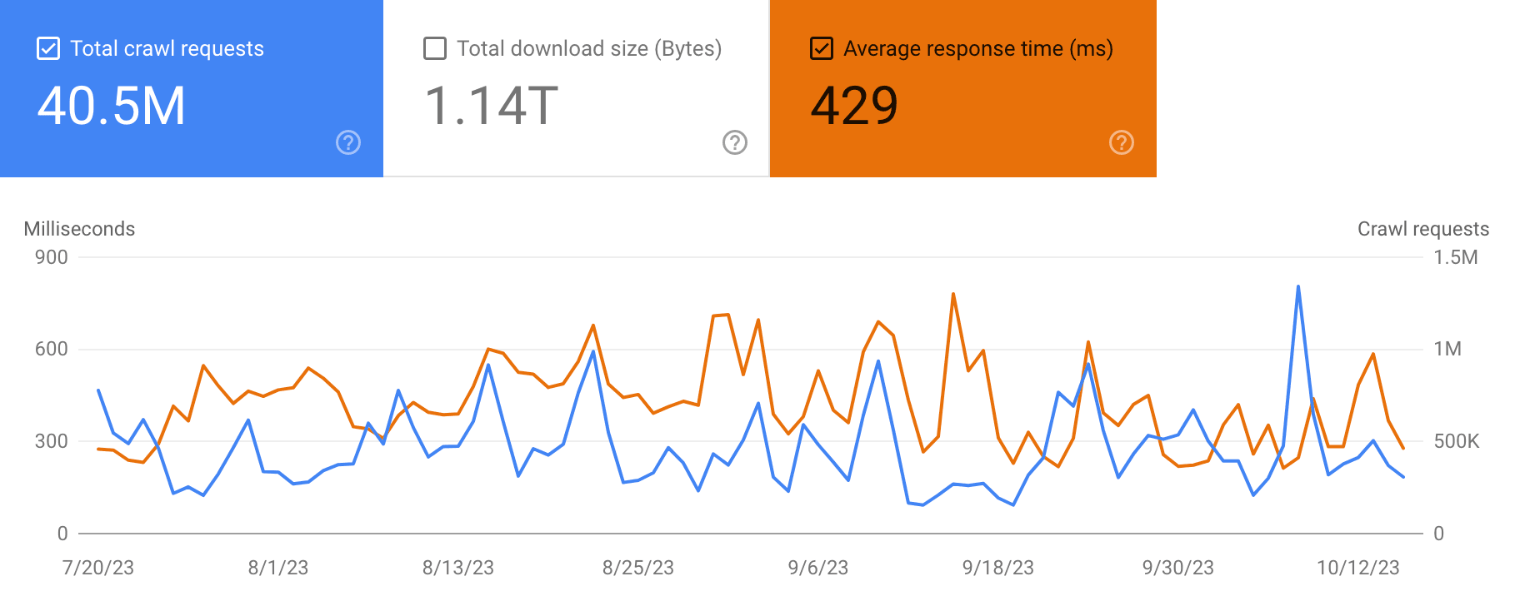Click the 9/6/23 date on the x-axis
This screenshot has width=1515, height=616.
point(818,568)
